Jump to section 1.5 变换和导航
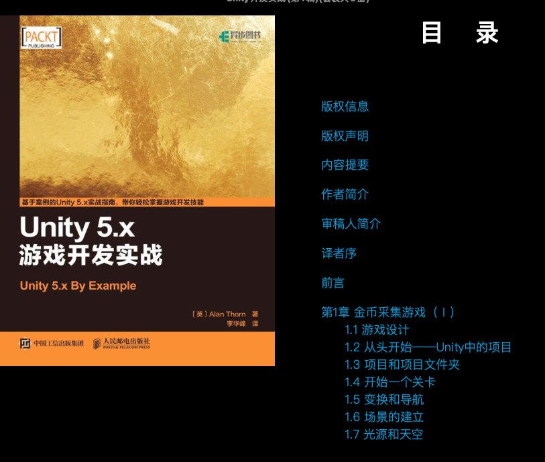This screenshot has width=545, height=462. click(x=384, y=400)
